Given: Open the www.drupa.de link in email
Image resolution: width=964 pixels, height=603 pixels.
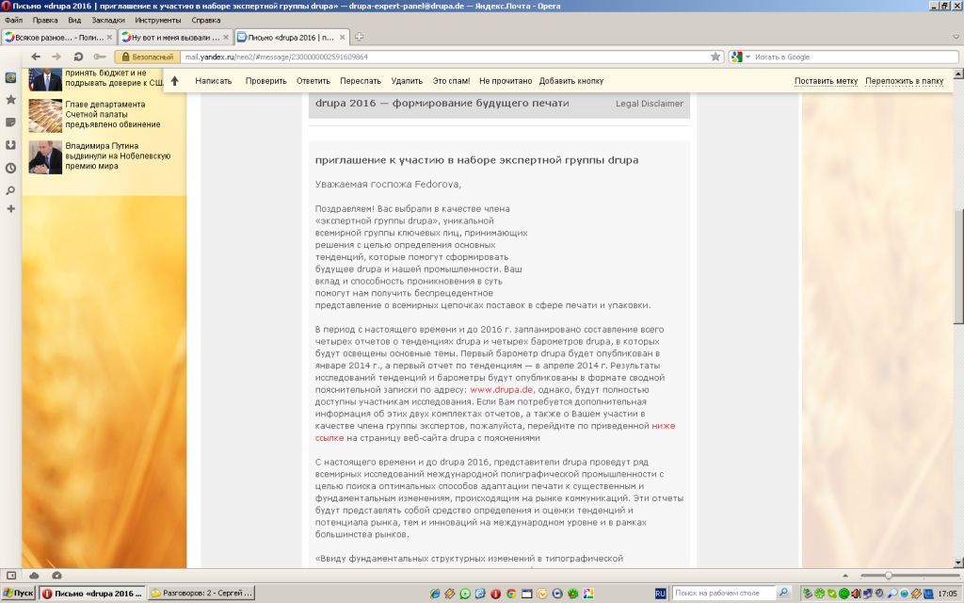Looking at the screenshot, I should click(502, 389).
